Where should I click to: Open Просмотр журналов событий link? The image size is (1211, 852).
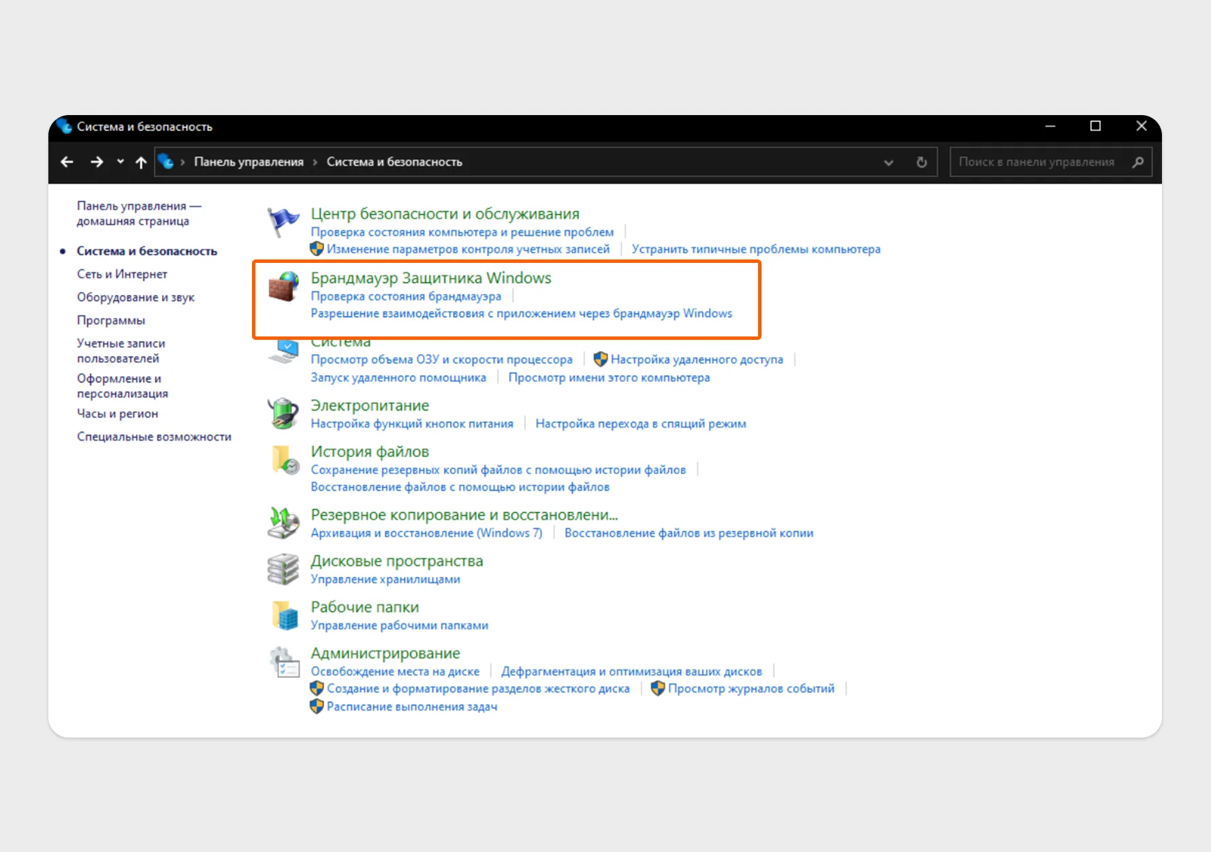pos(751,689)
